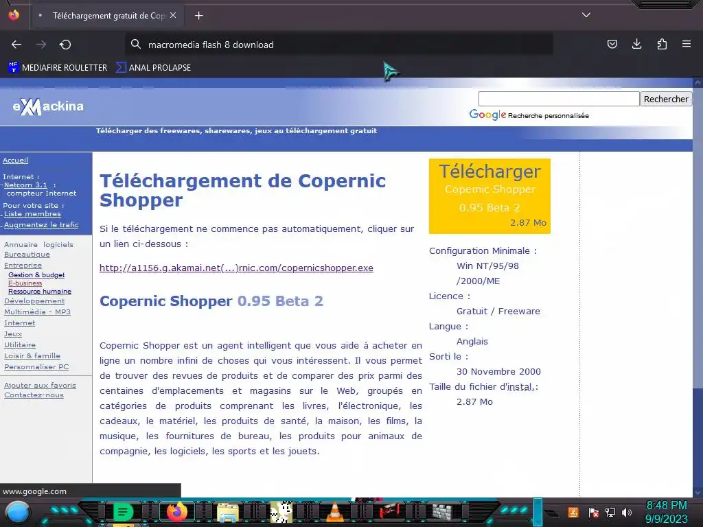This screenshot has height=527, width=703.
Task: Click the copernicshopper.exe download URL
Action: click(x=236, y=268)
